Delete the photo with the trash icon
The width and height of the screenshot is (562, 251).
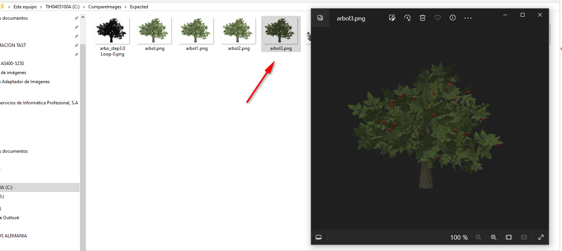click(423, 18)
